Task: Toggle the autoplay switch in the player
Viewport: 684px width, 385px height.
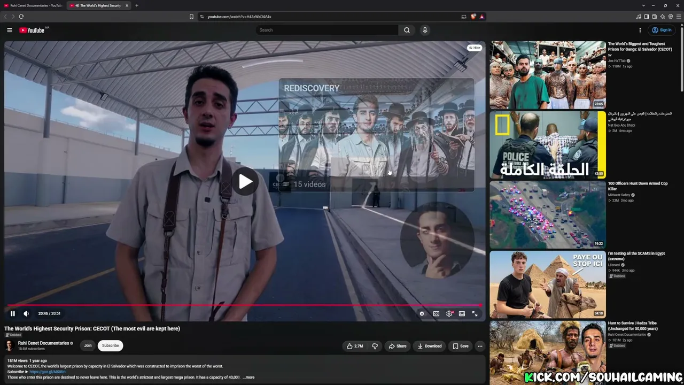Action: point(422,314)
